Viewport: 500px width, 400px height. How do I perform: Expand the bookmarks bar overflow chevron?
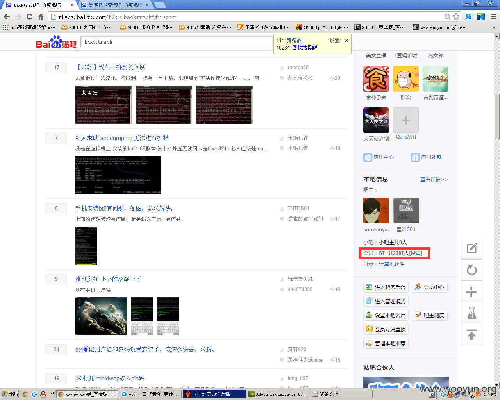(493, 27)
